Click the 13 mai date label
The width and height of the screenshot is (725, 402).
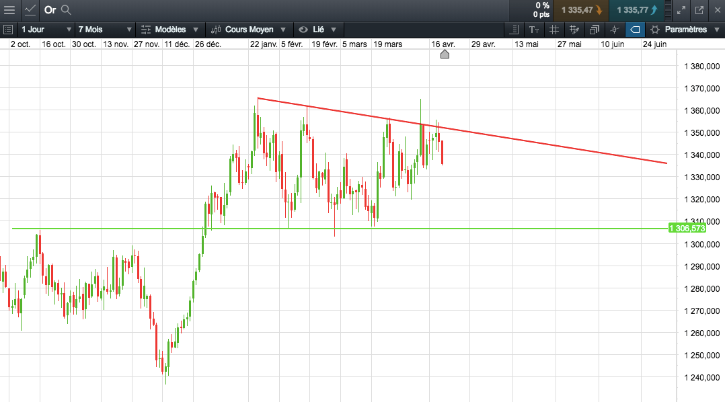[x=527, y=44]
